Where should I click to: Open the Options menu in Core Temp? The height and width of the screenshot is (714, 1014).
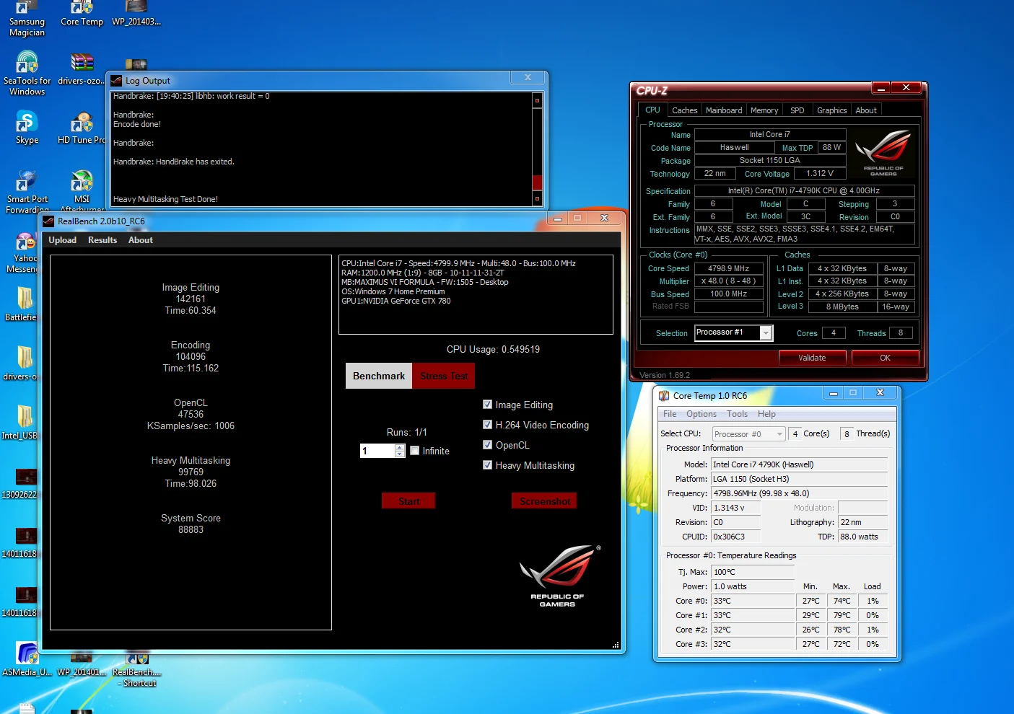702,414
